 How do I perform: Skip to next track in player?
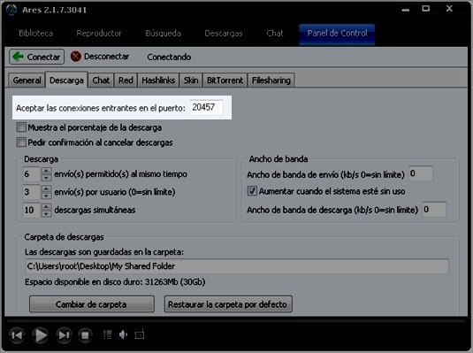(64, 335)
